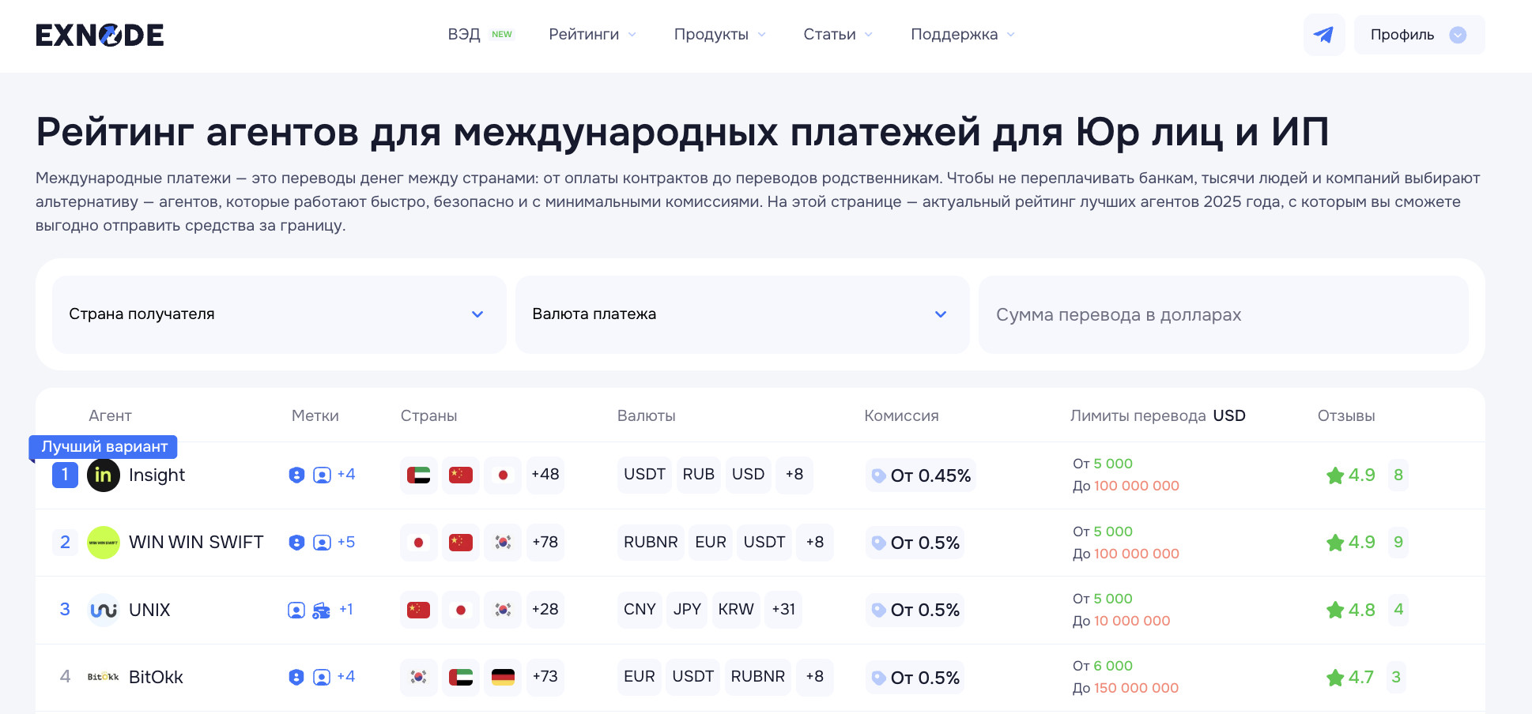Click the South Korea flag in the WIN WIN SWIFT row
This screenshot has height=714, width=1532.
[x=503, y=543]
